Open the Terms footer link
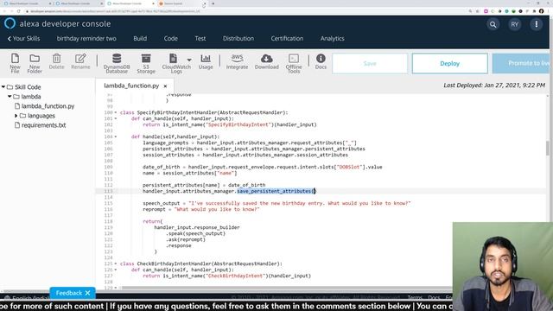Screen dimensions: 553x311 click(x=415, y=297)
